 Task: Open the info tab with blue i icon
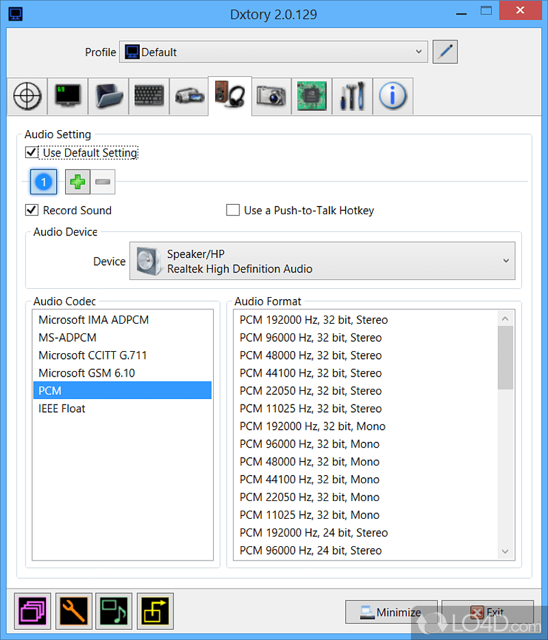(392, 96)
